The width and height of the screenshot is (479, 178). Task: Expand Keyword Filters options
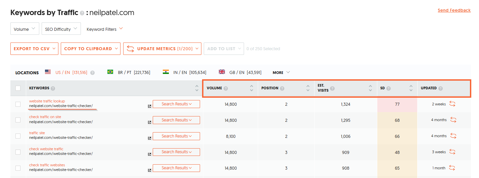[x=105, y=29]
